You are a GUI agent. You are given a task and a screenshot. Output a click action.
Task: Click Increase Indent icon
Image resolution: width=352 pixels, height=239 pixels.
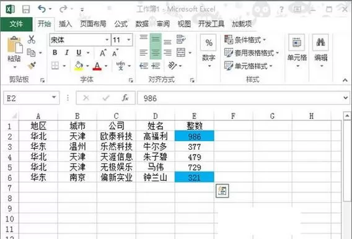[x=156, y=66]
